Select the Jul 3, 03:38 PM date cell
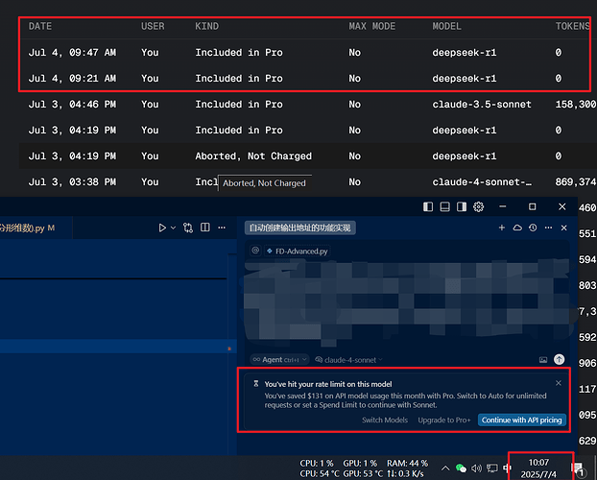 click(72, 181)
